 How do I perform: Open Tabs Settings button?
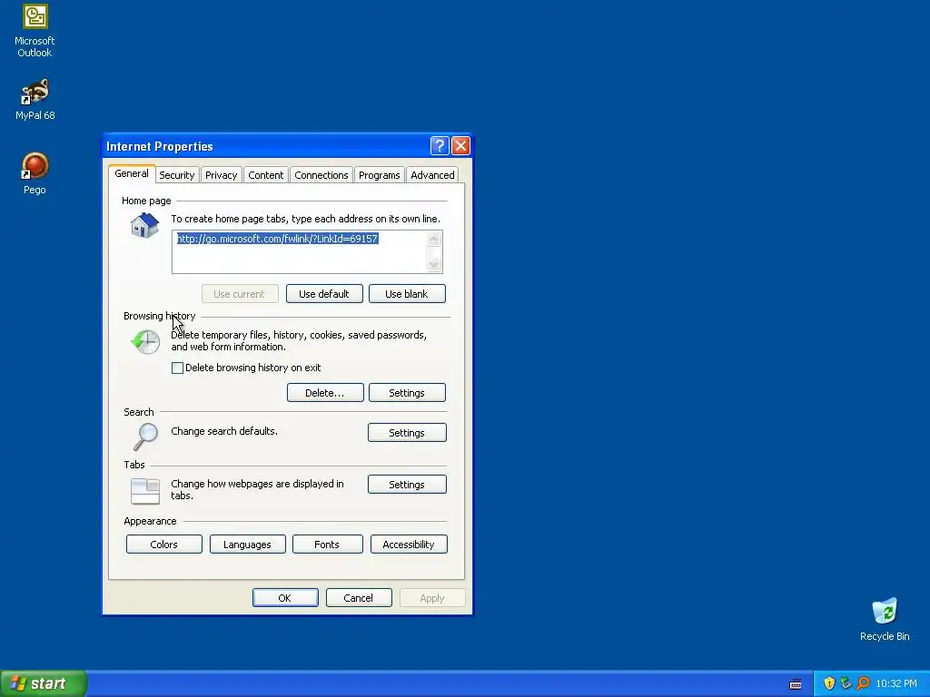(x=406, y=485)
